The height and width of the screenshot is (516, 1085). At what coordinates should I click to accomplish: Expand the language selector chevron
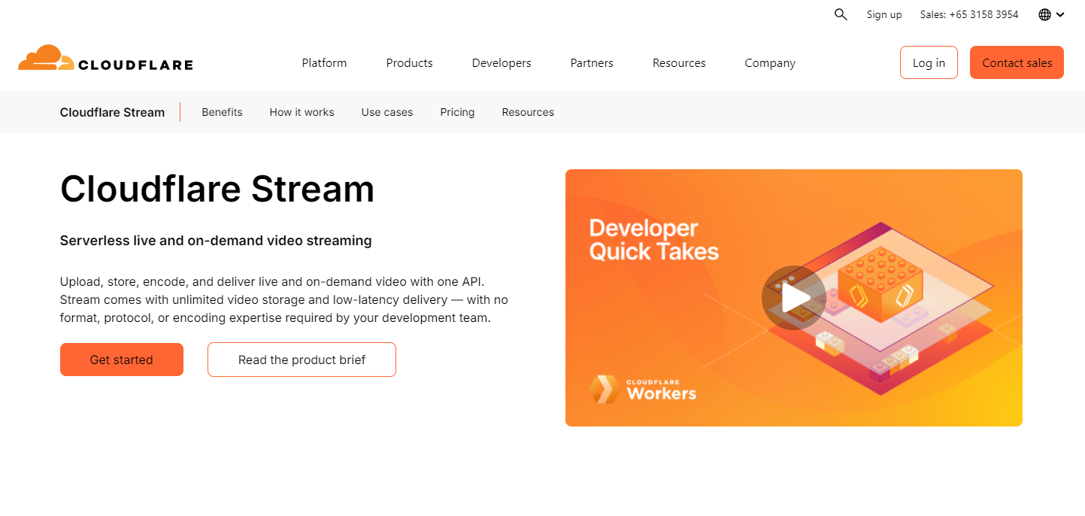(x=1061, y=14)
